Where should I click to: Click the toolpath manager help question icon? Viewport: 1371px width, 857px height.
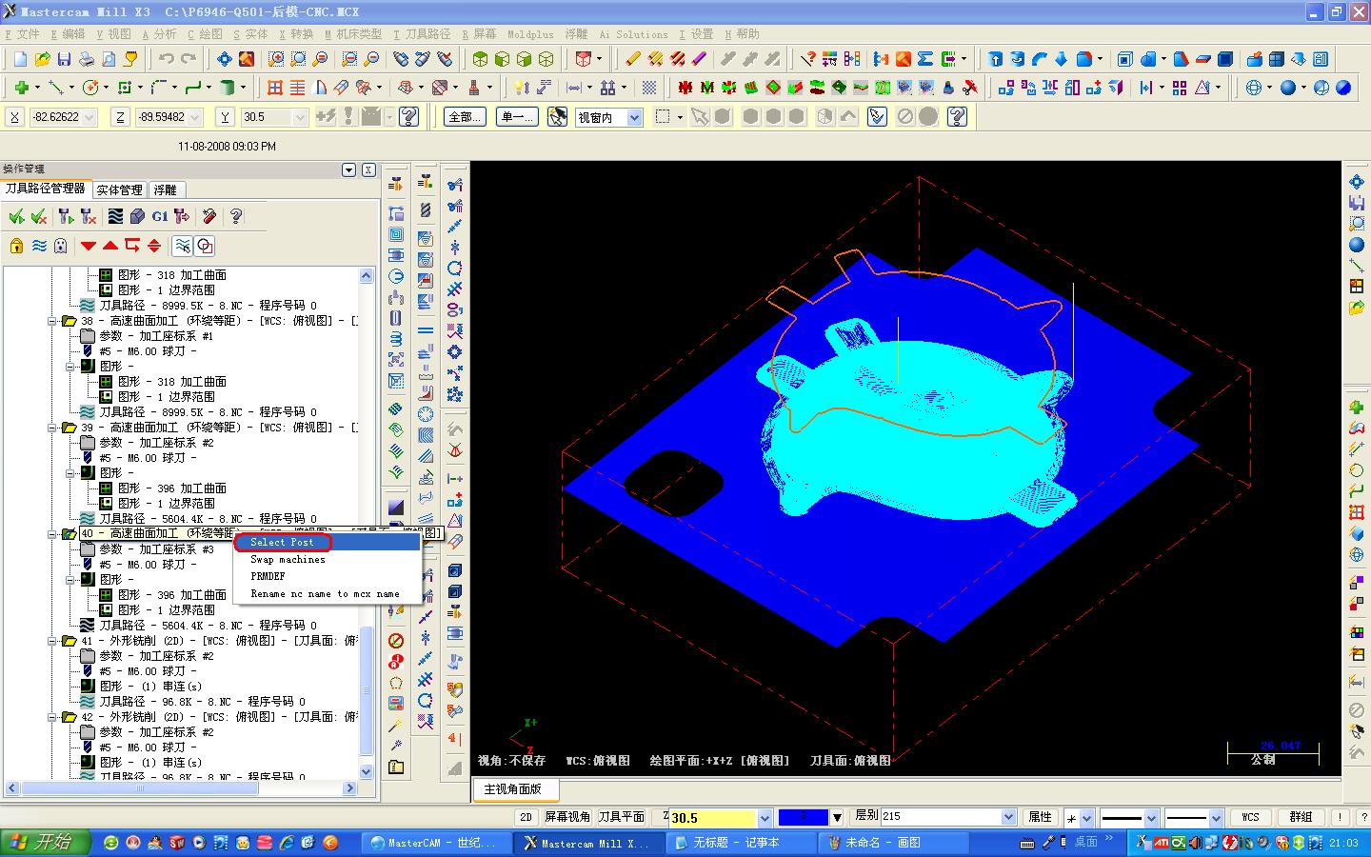pos(236,217)
